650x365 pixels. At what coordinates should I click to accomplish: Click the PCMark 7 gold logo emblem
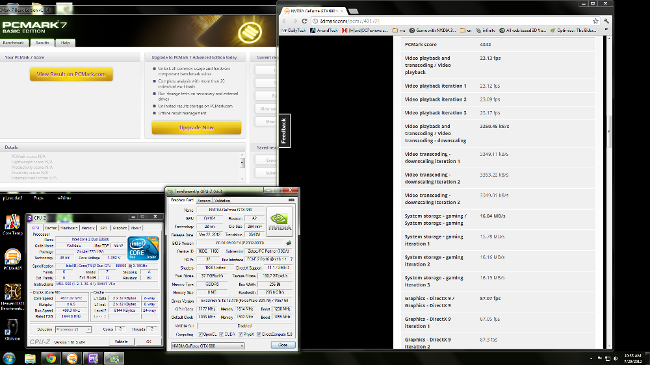pyautogui.click(x=250, y=32)
